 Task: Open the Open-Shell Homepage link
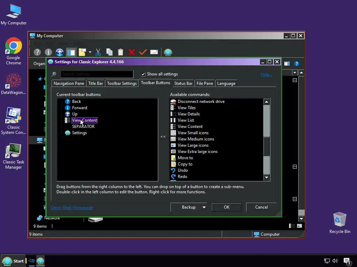click(x=72, y=208)
